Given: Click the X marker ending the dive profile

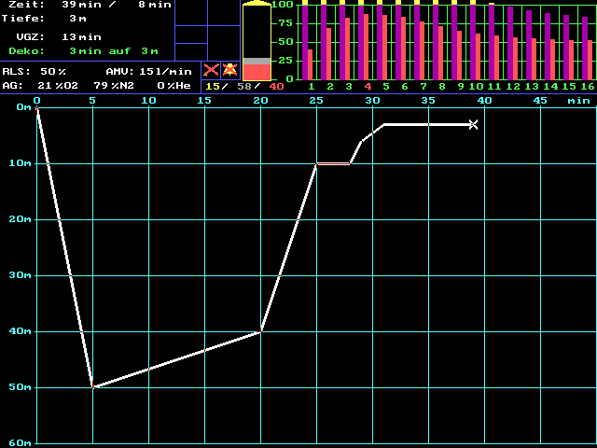Looking at the screenshot, I should [473, 124].
